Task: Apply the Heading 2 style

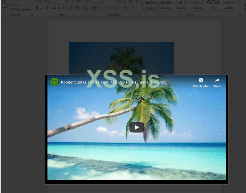Action: point(197,5)
